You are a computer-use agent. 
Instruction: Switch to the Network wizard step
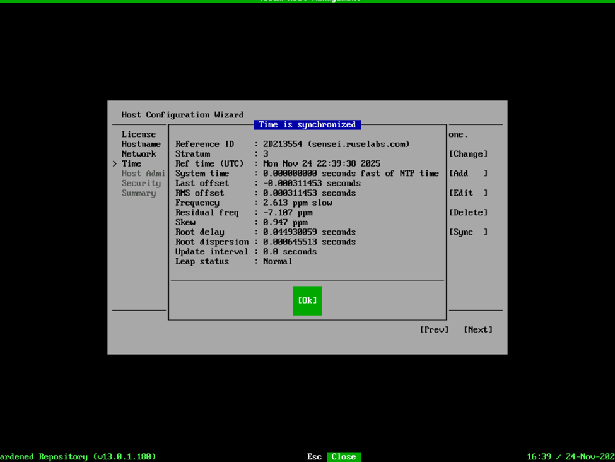coord(139,154)
